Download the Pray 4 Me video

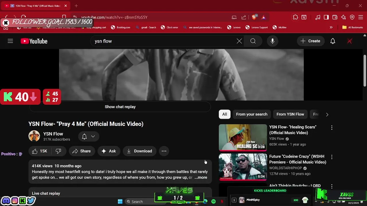click(x=139, y=151)
